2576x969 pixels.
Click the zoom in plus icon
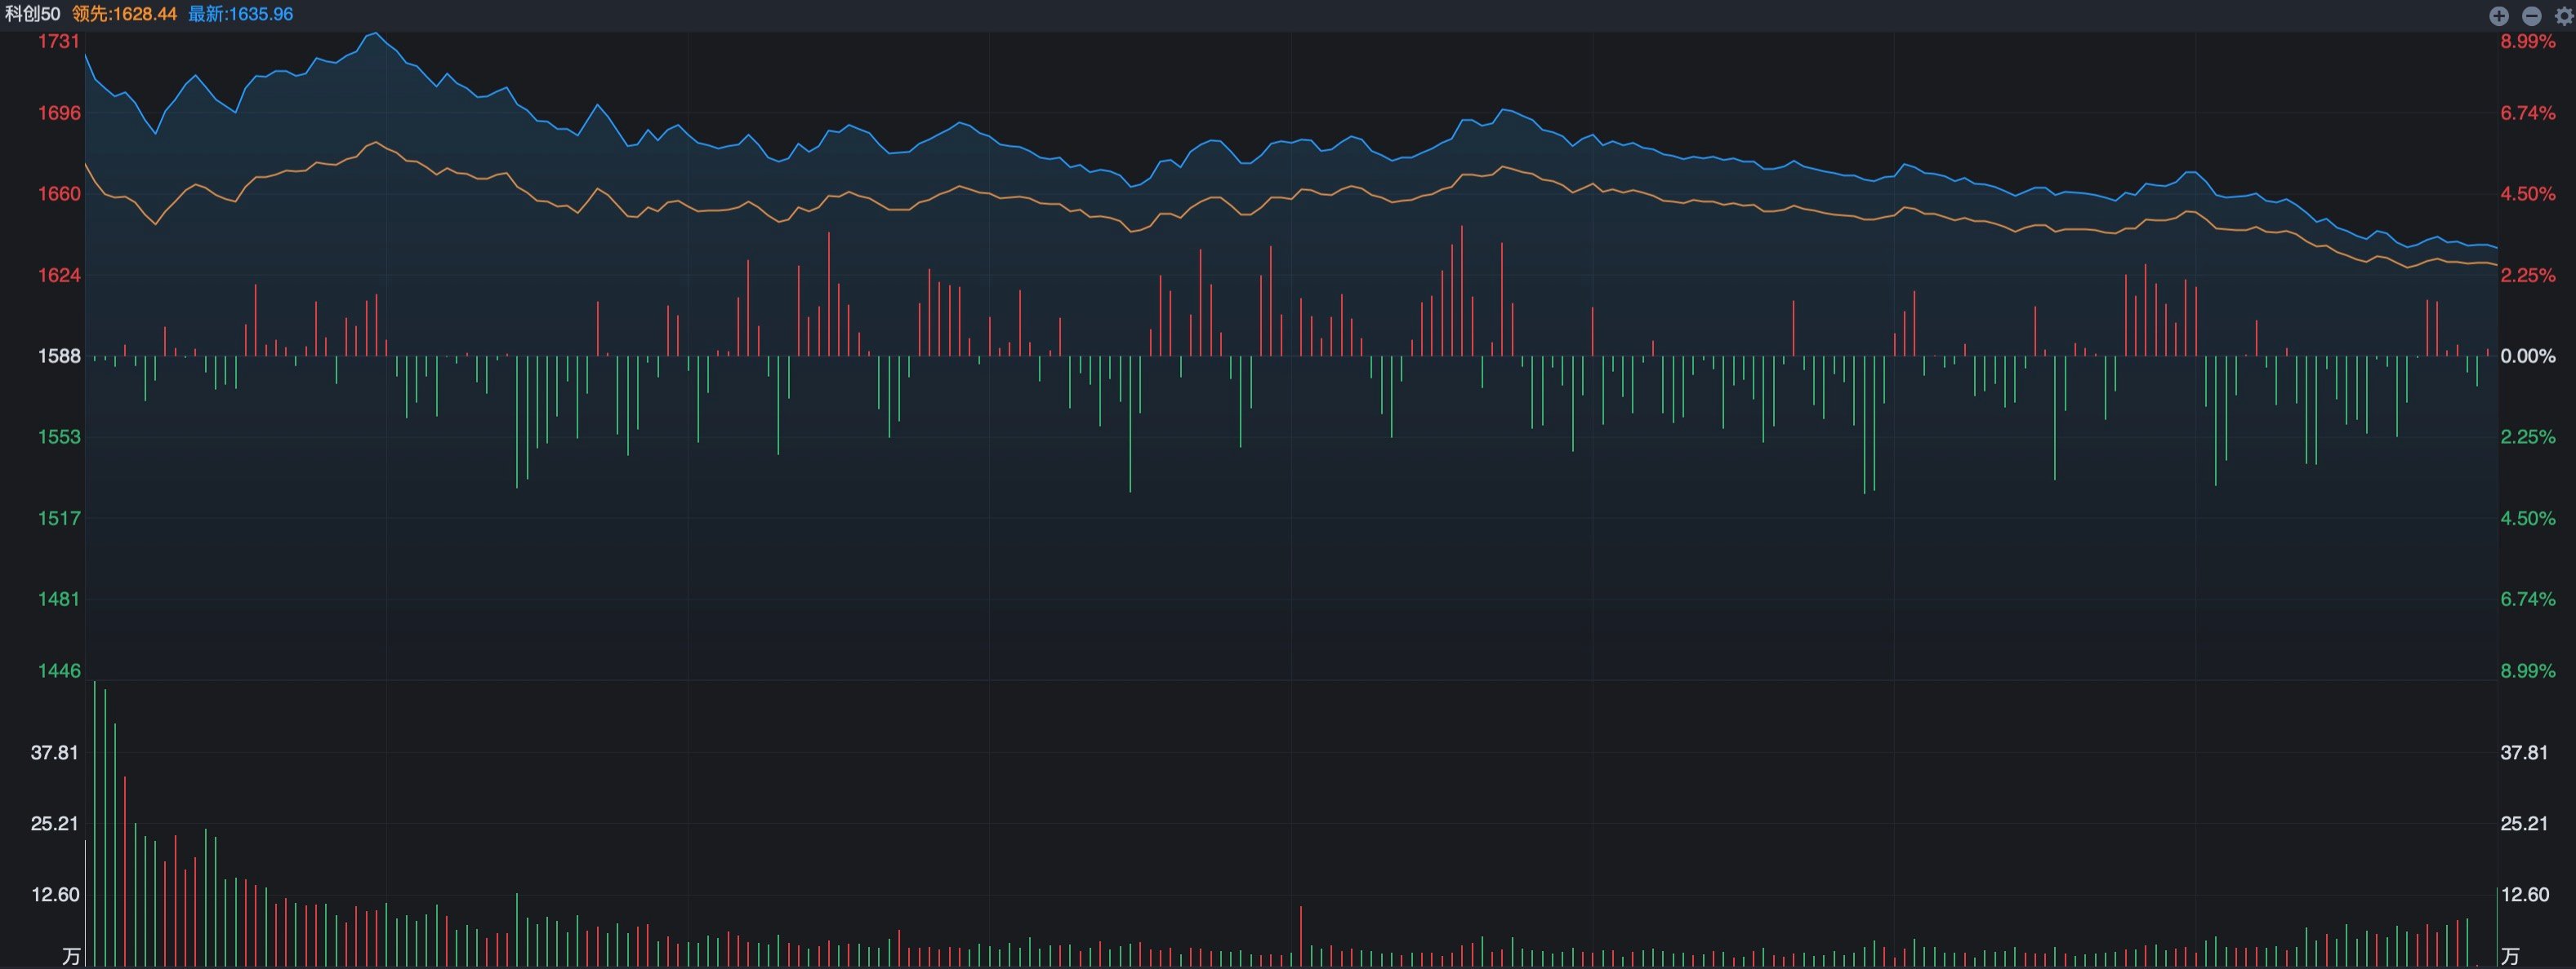click(x=2498, y=15)
